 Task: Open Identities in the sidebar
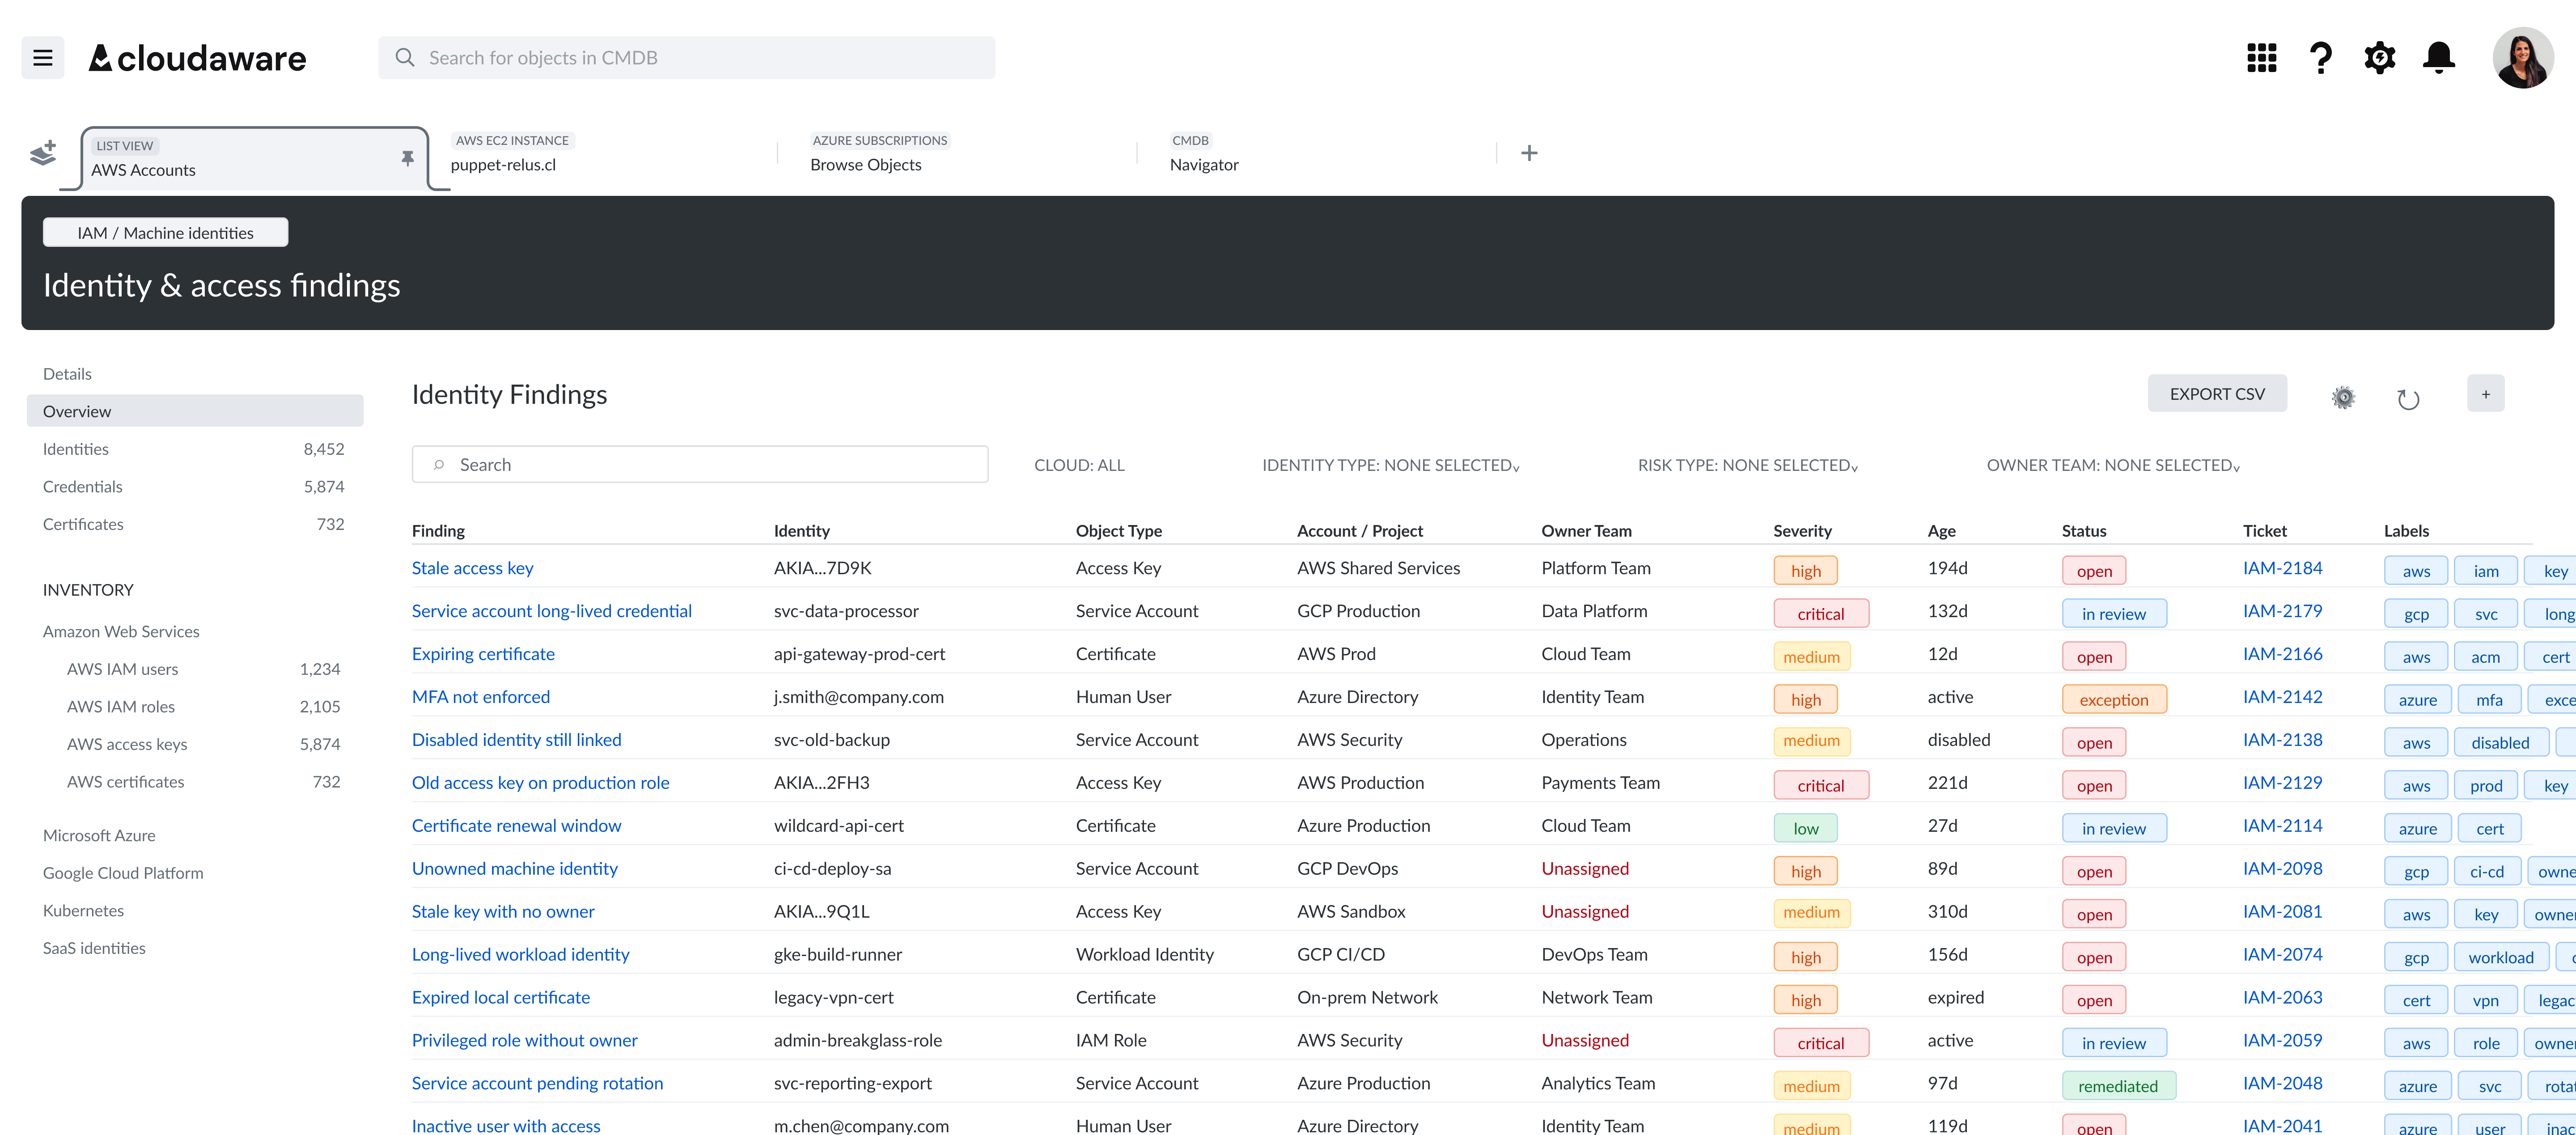(194, 449)
